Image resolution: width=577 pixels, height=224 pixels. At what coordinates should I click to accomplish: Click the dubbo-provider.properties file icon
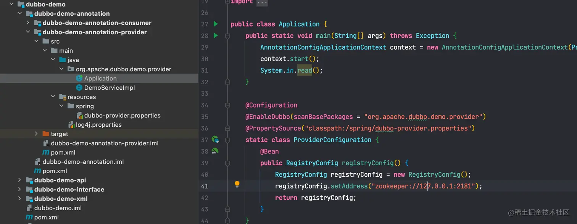point(80,115)
